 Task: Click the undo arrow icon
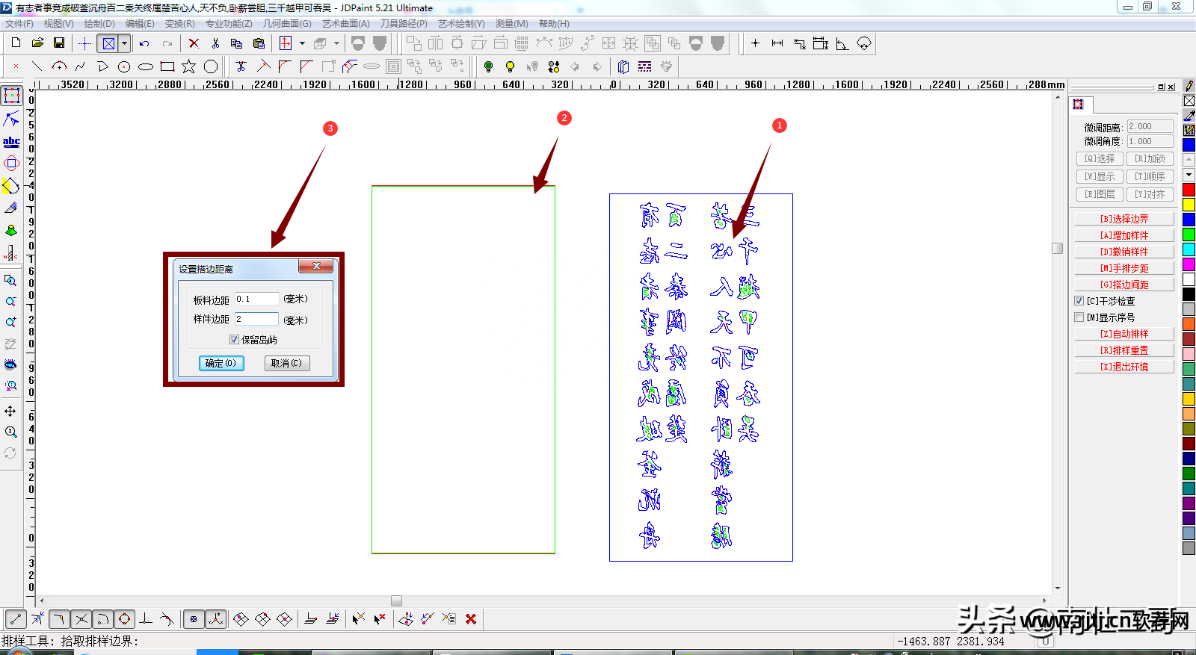tap(144, 43)
